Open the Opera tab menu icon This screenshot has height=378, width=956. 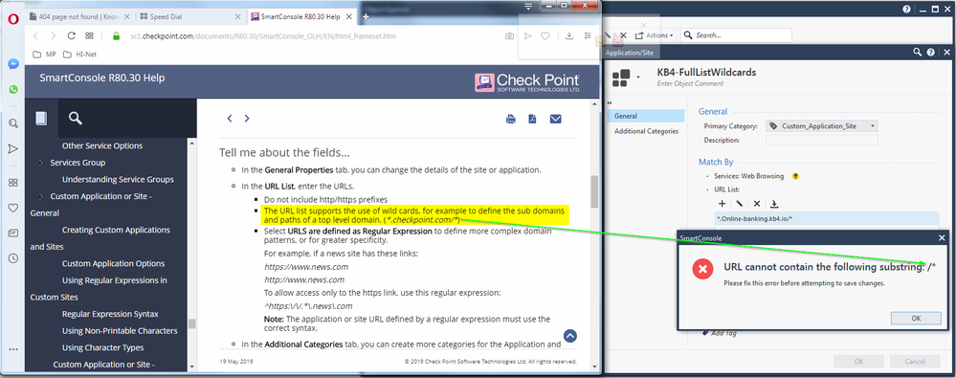(x=528, y=6)
